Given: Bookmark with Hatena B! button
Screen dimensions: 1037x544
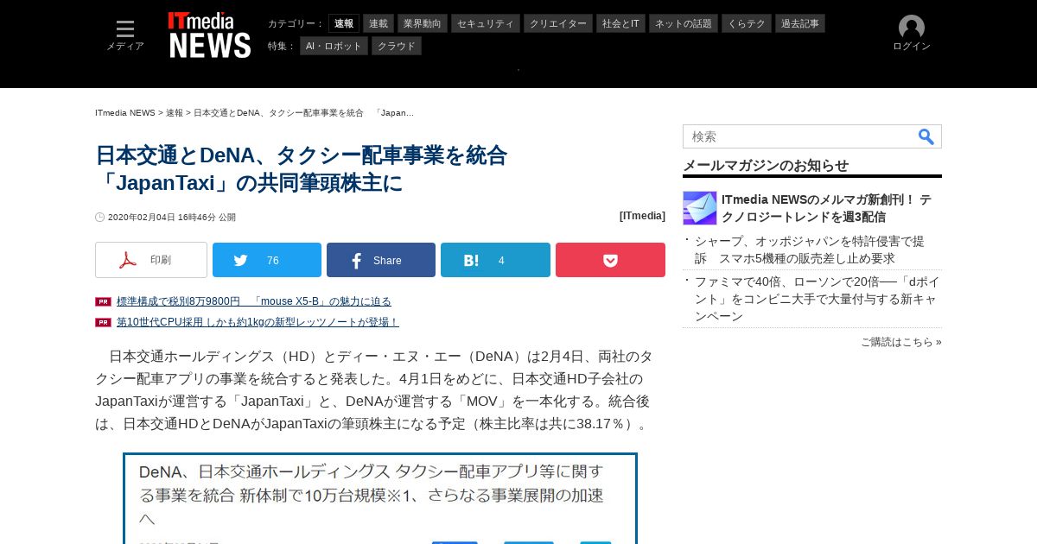Looking at the screenshot, I should click(x=495, y=260).
